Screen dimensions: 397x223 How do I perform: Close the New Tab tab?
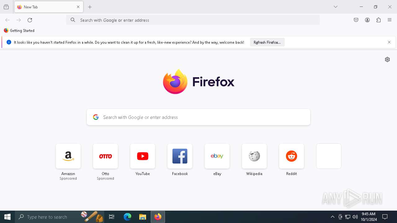pos(78,7)
